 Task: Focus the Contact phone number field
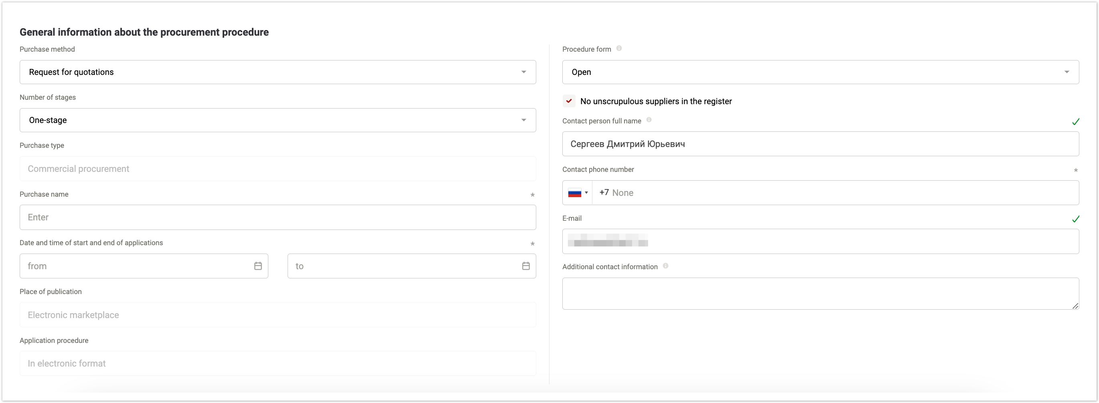click(x=832, y=193)
